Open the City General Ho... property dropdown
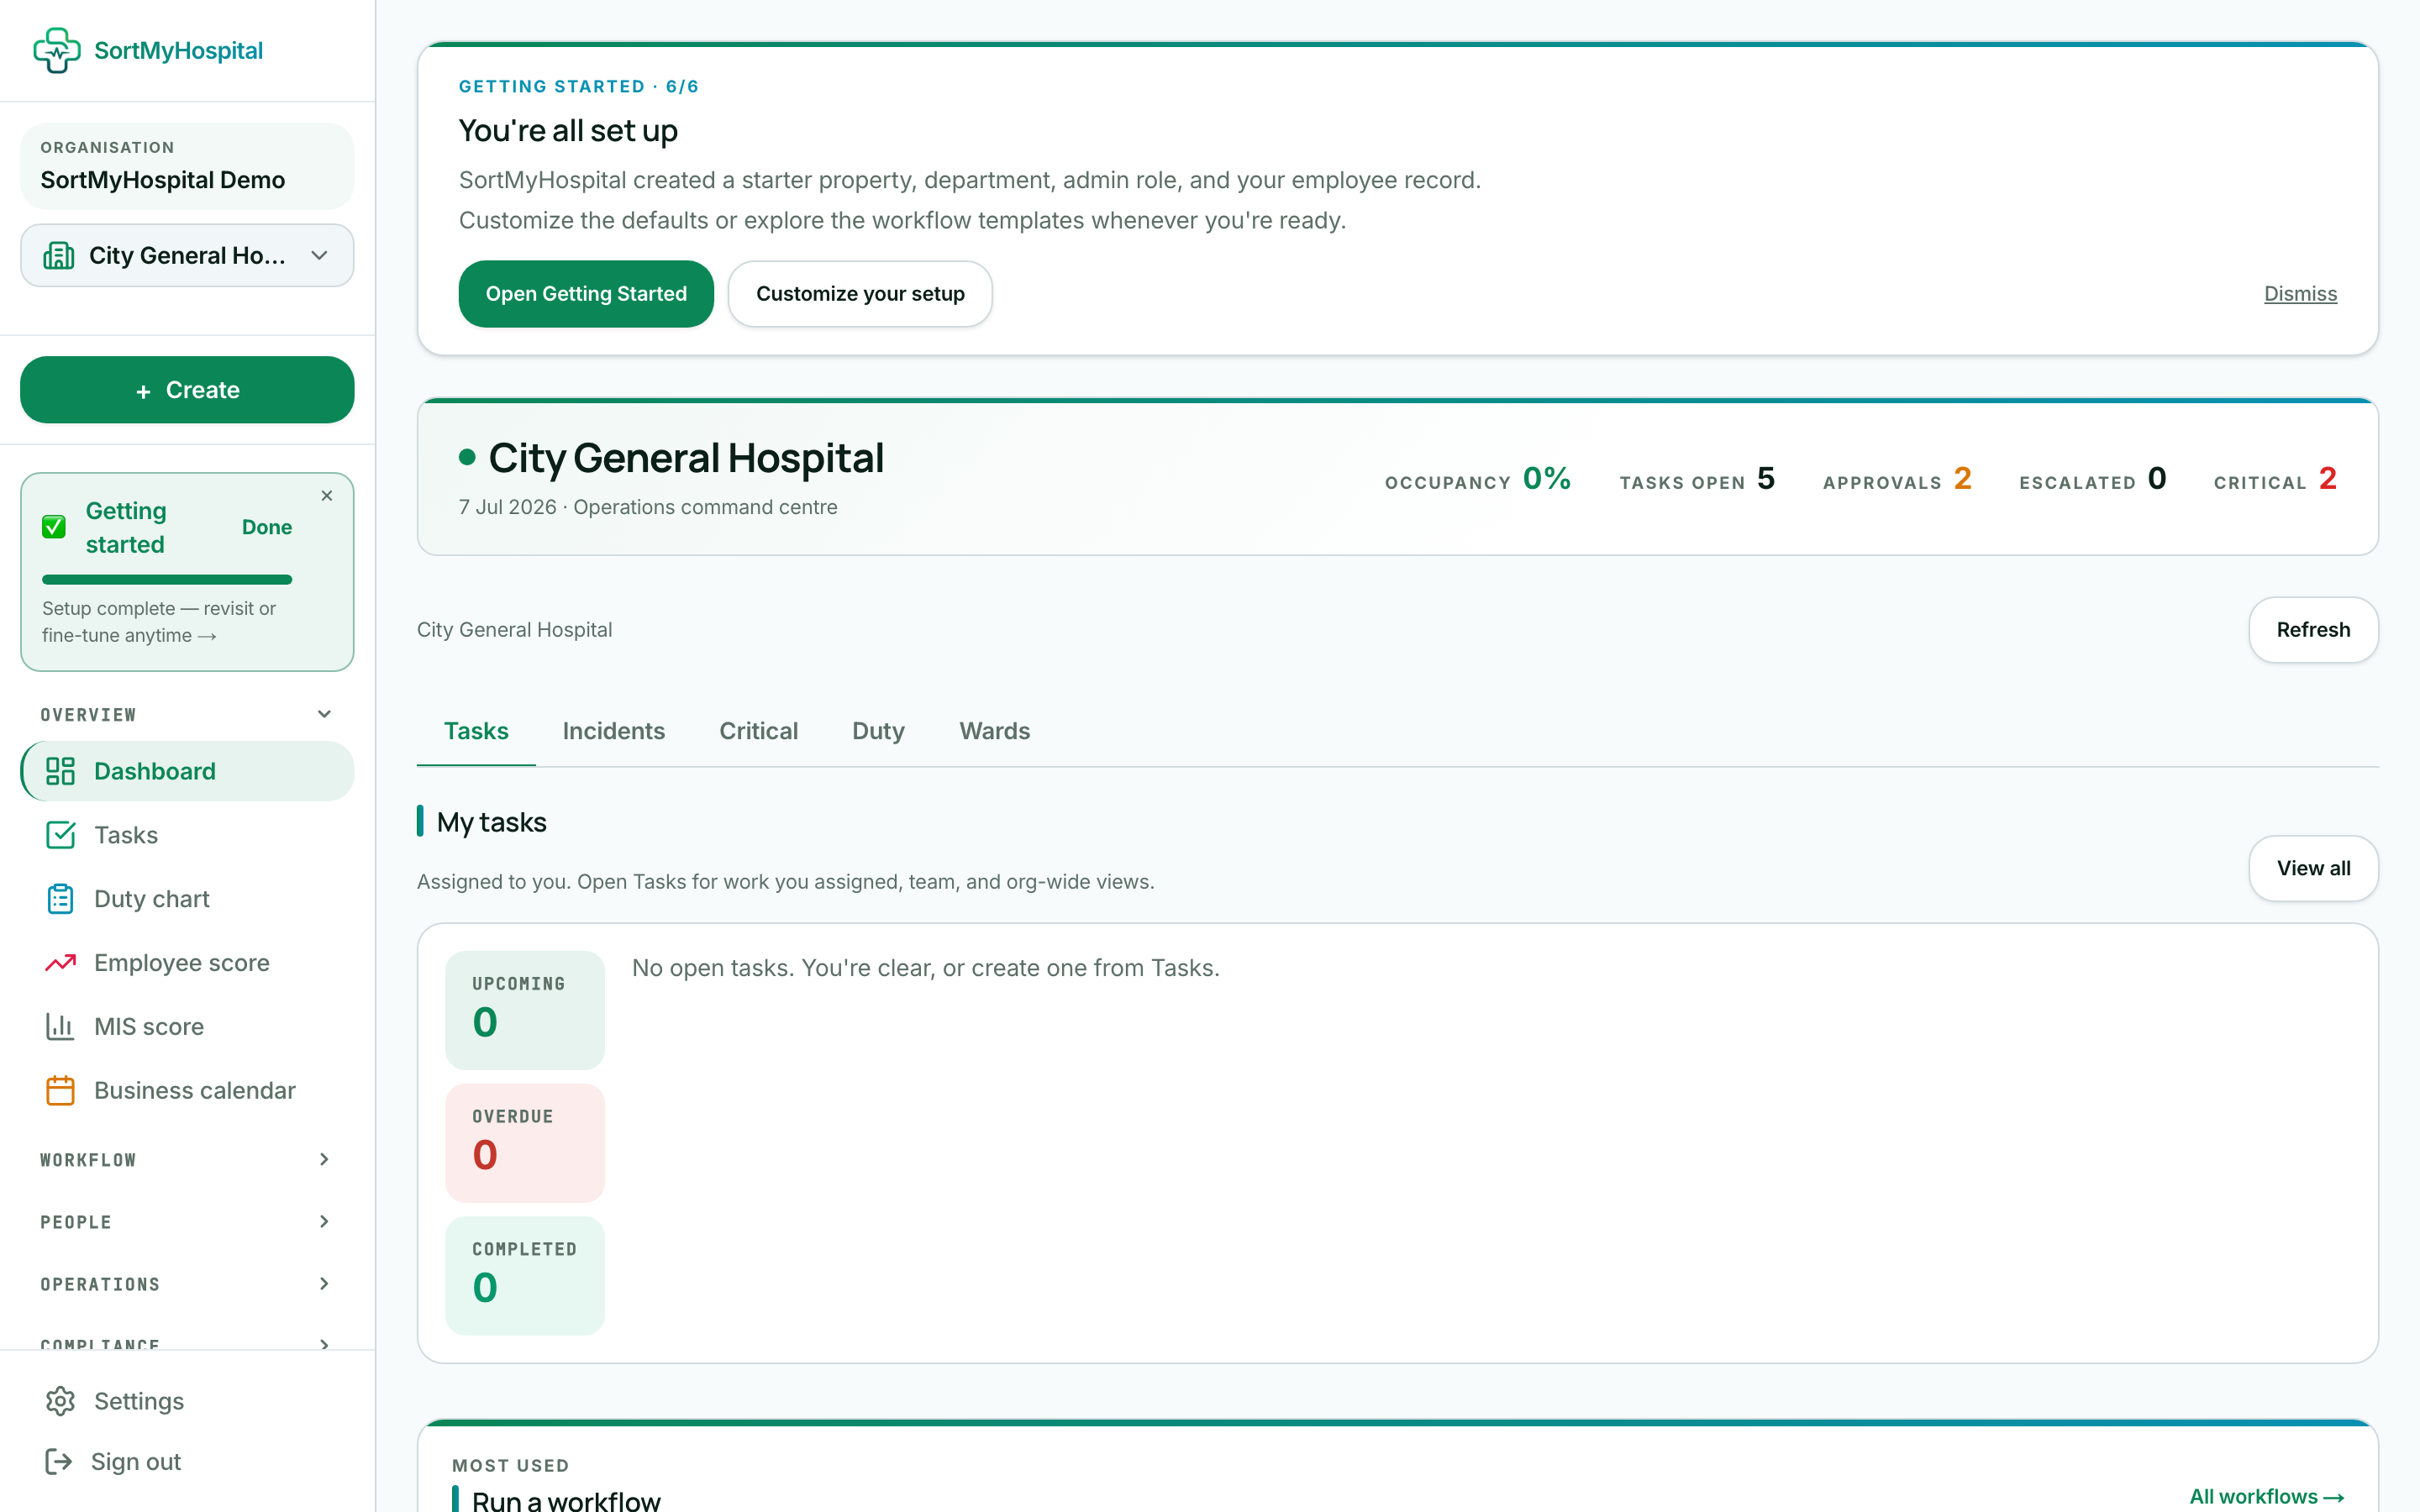Viewport: 2420px width, 1512px height. (x=187, y=256)
